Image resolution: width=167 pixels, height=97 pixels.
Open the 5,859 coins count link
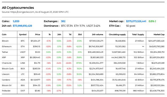[16, 21]
